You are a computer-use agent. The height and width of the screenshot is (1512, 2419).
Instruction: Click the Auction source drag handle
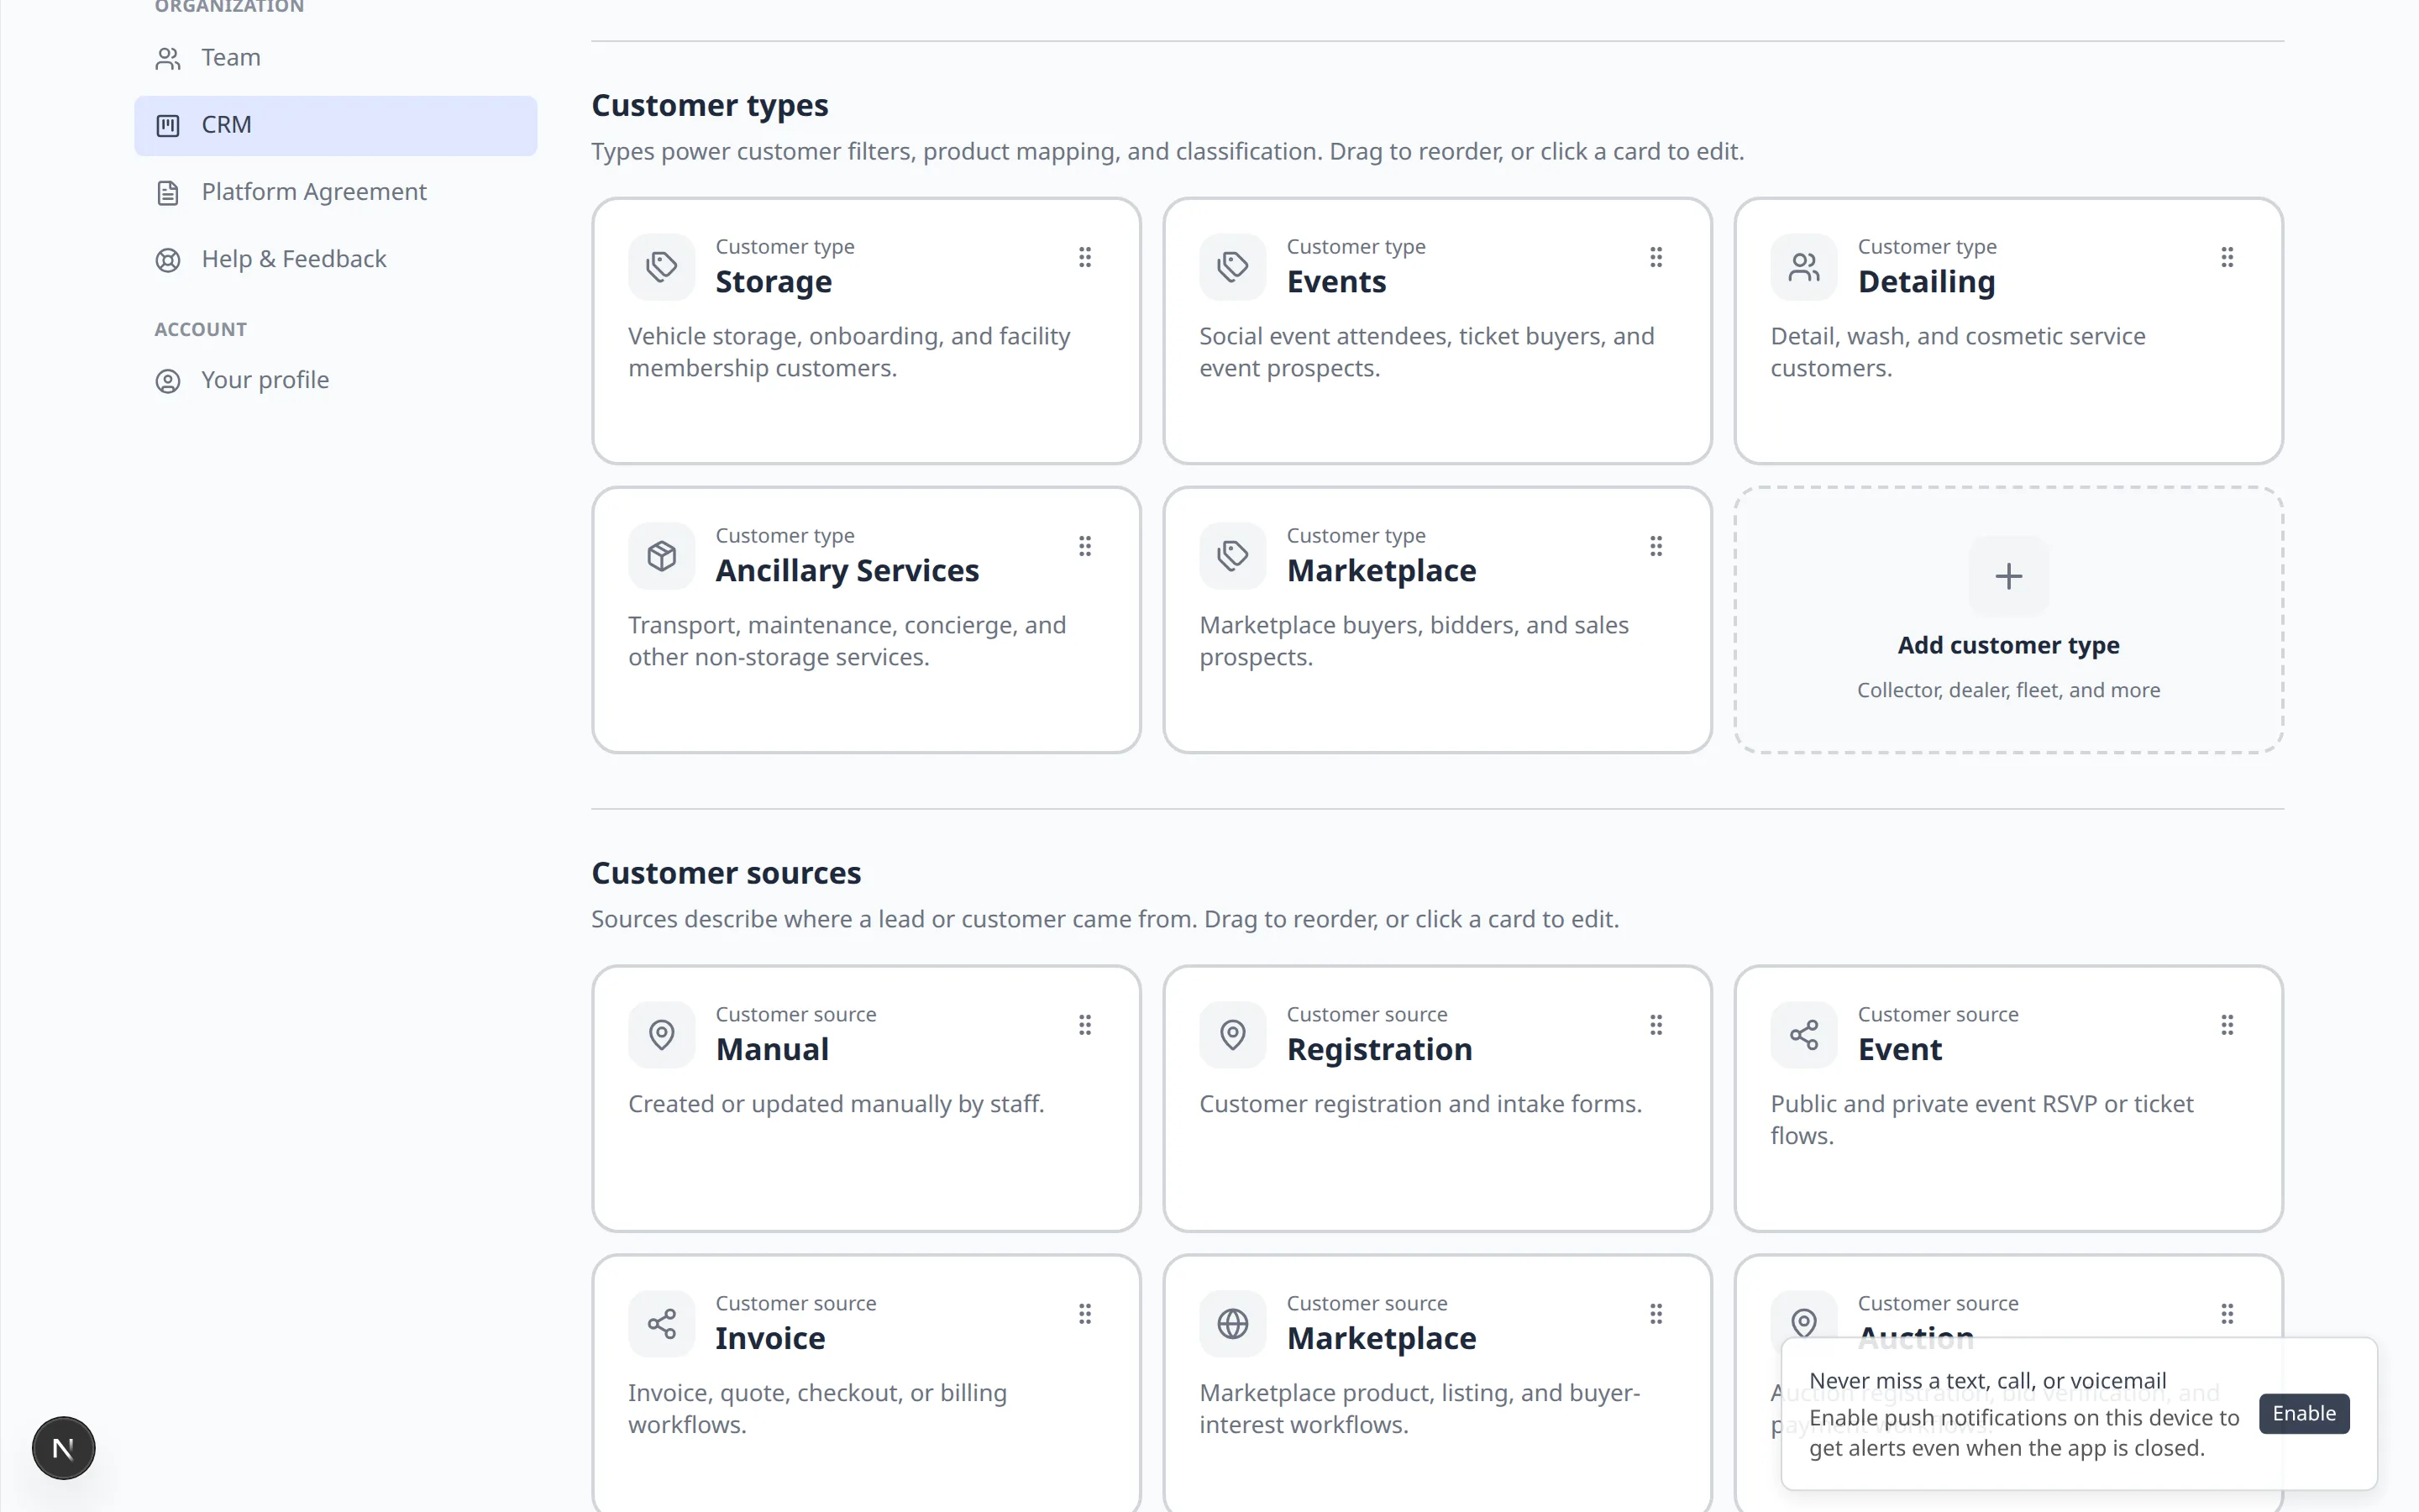(2227, 1314)
